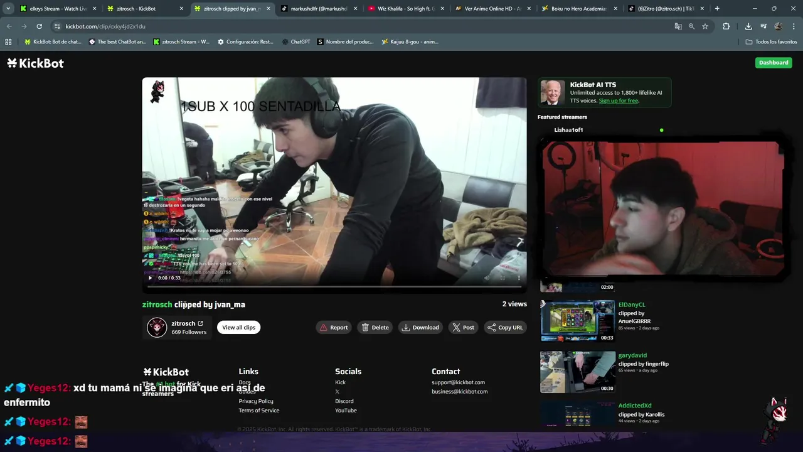This screenshot has height=452, width=803.
Task: View site information icon
Action: [57, 26]
